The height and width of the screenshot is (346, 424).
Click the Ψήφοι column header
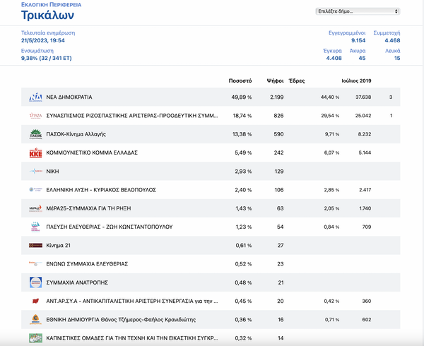coord(275,80)
